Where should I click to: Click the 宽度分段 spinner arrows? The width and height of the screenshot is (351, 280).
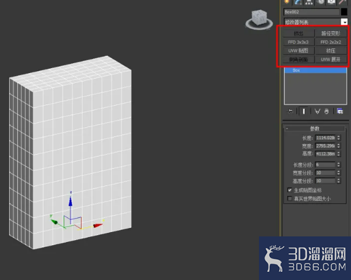339,173
